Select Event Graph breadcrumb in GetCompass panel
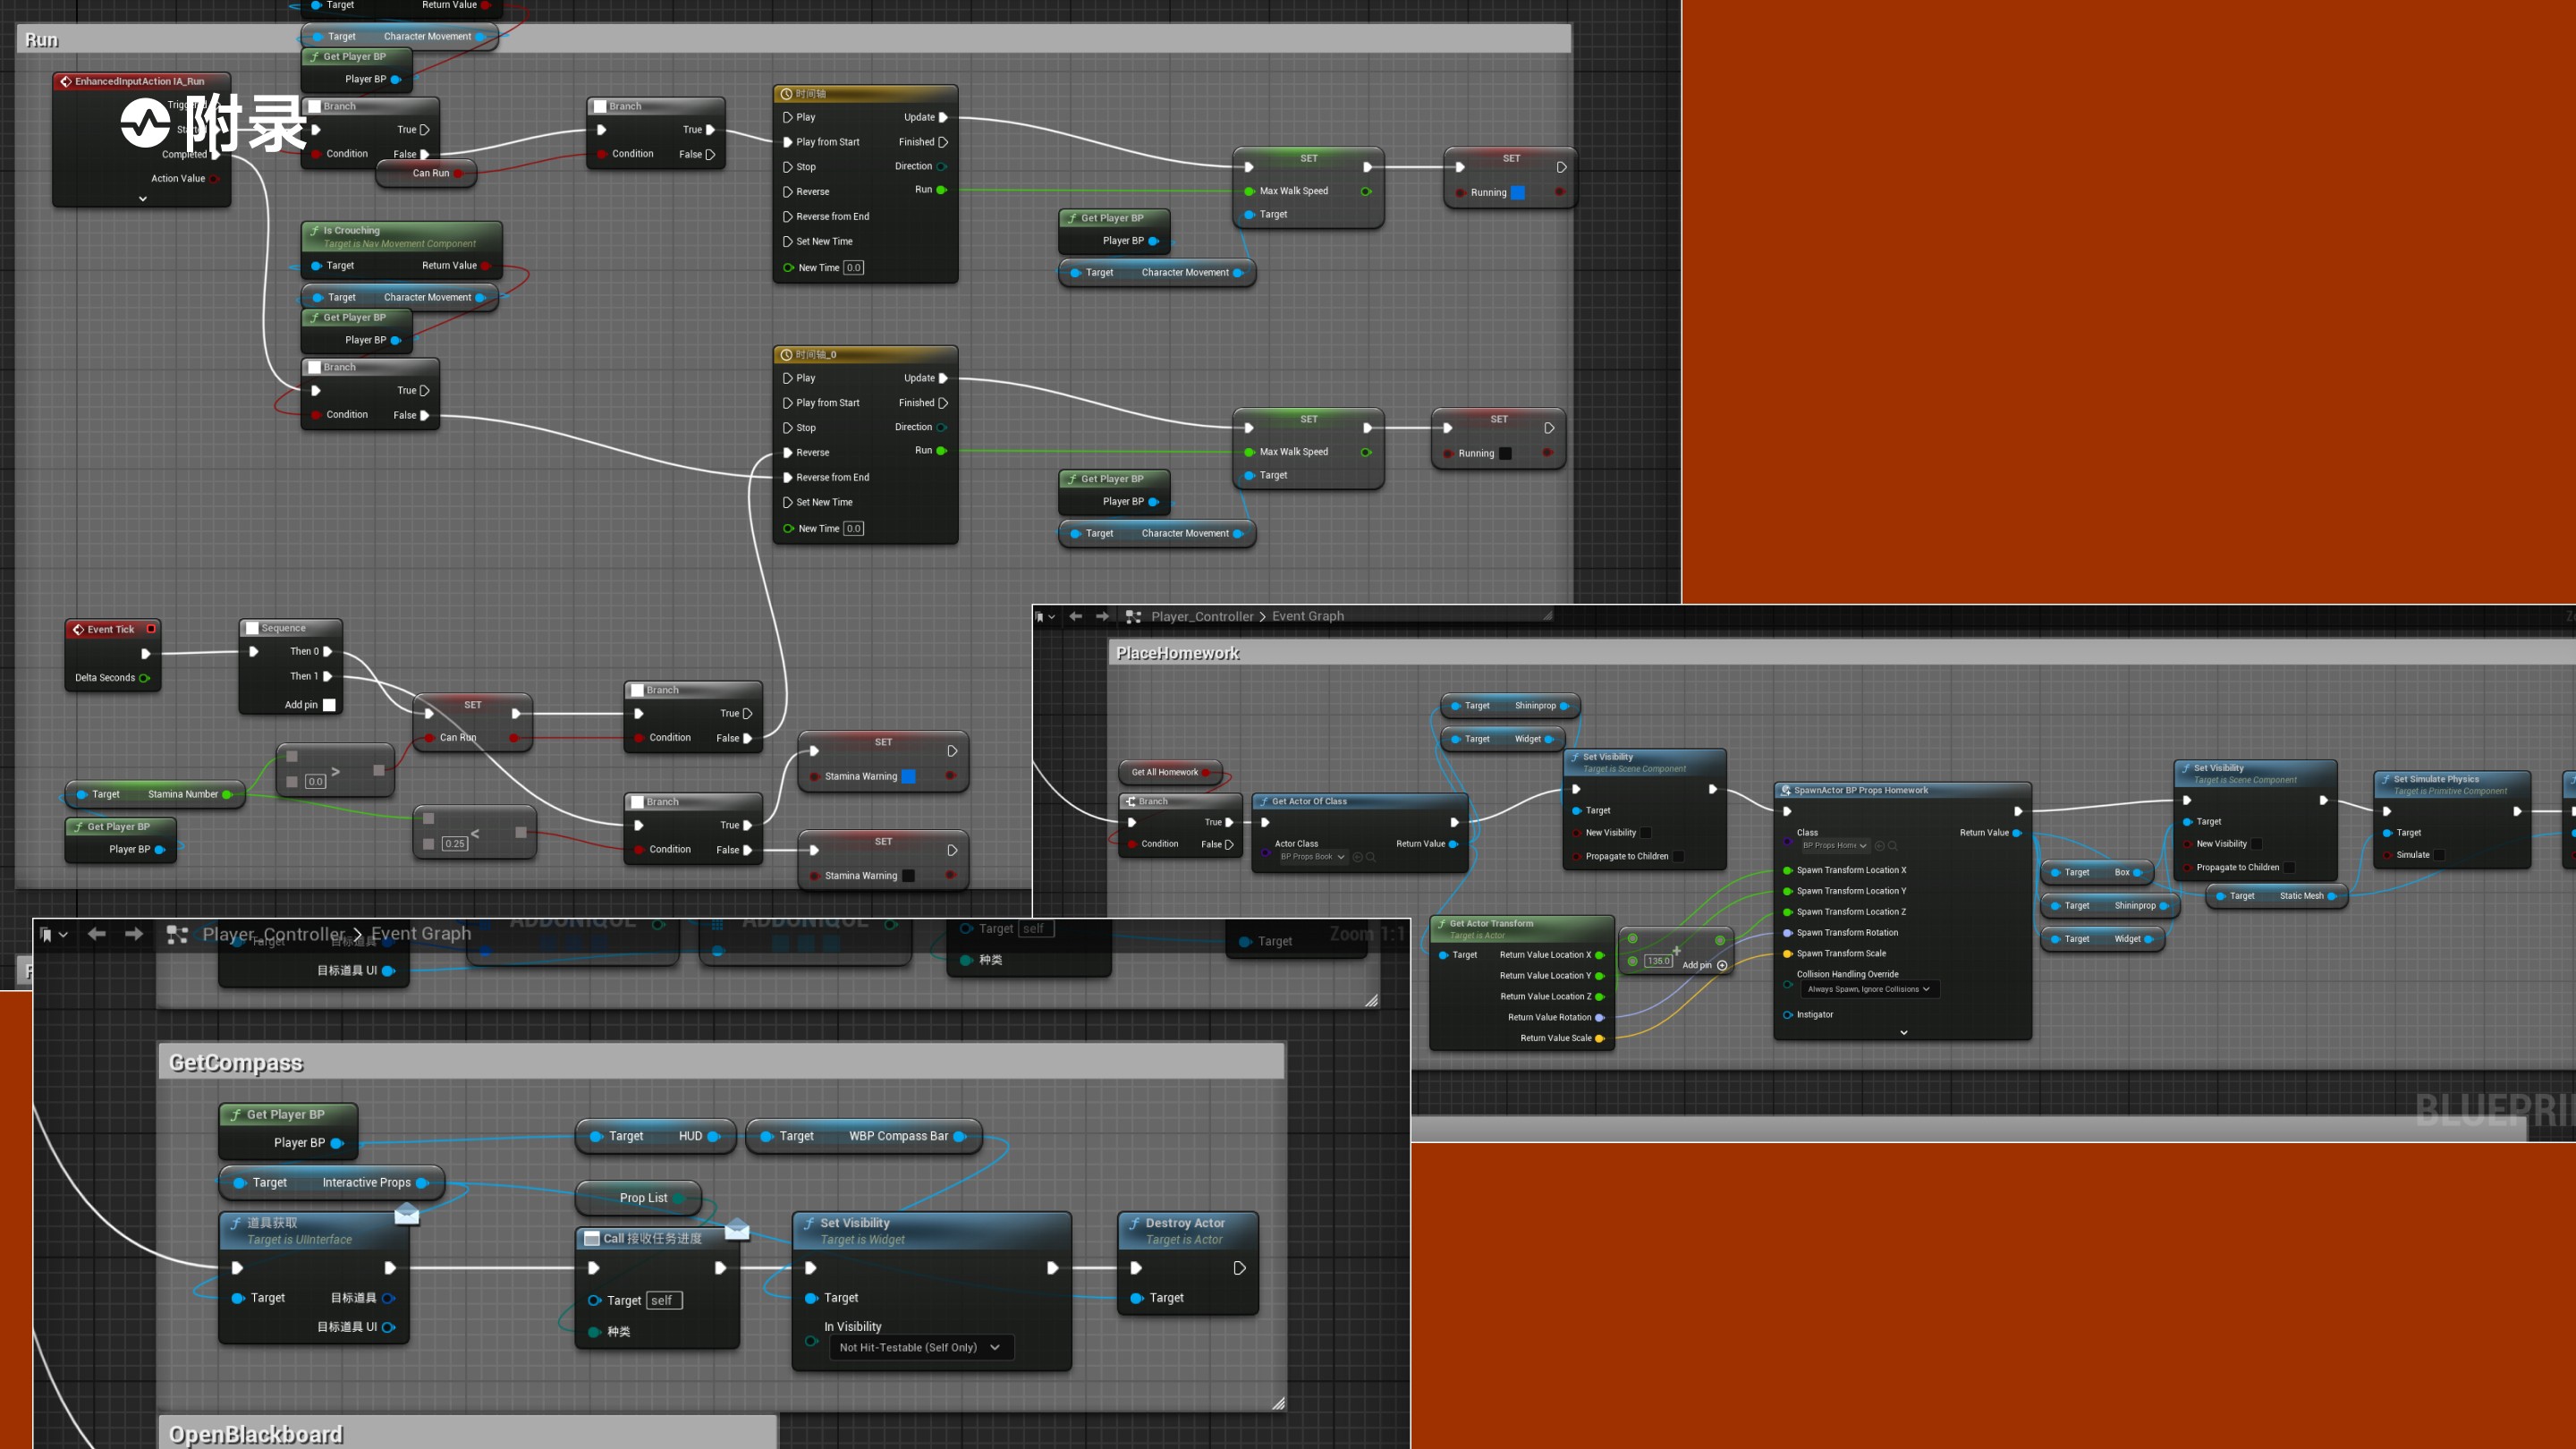The image size is (2576, 1449). pos(421,934)
